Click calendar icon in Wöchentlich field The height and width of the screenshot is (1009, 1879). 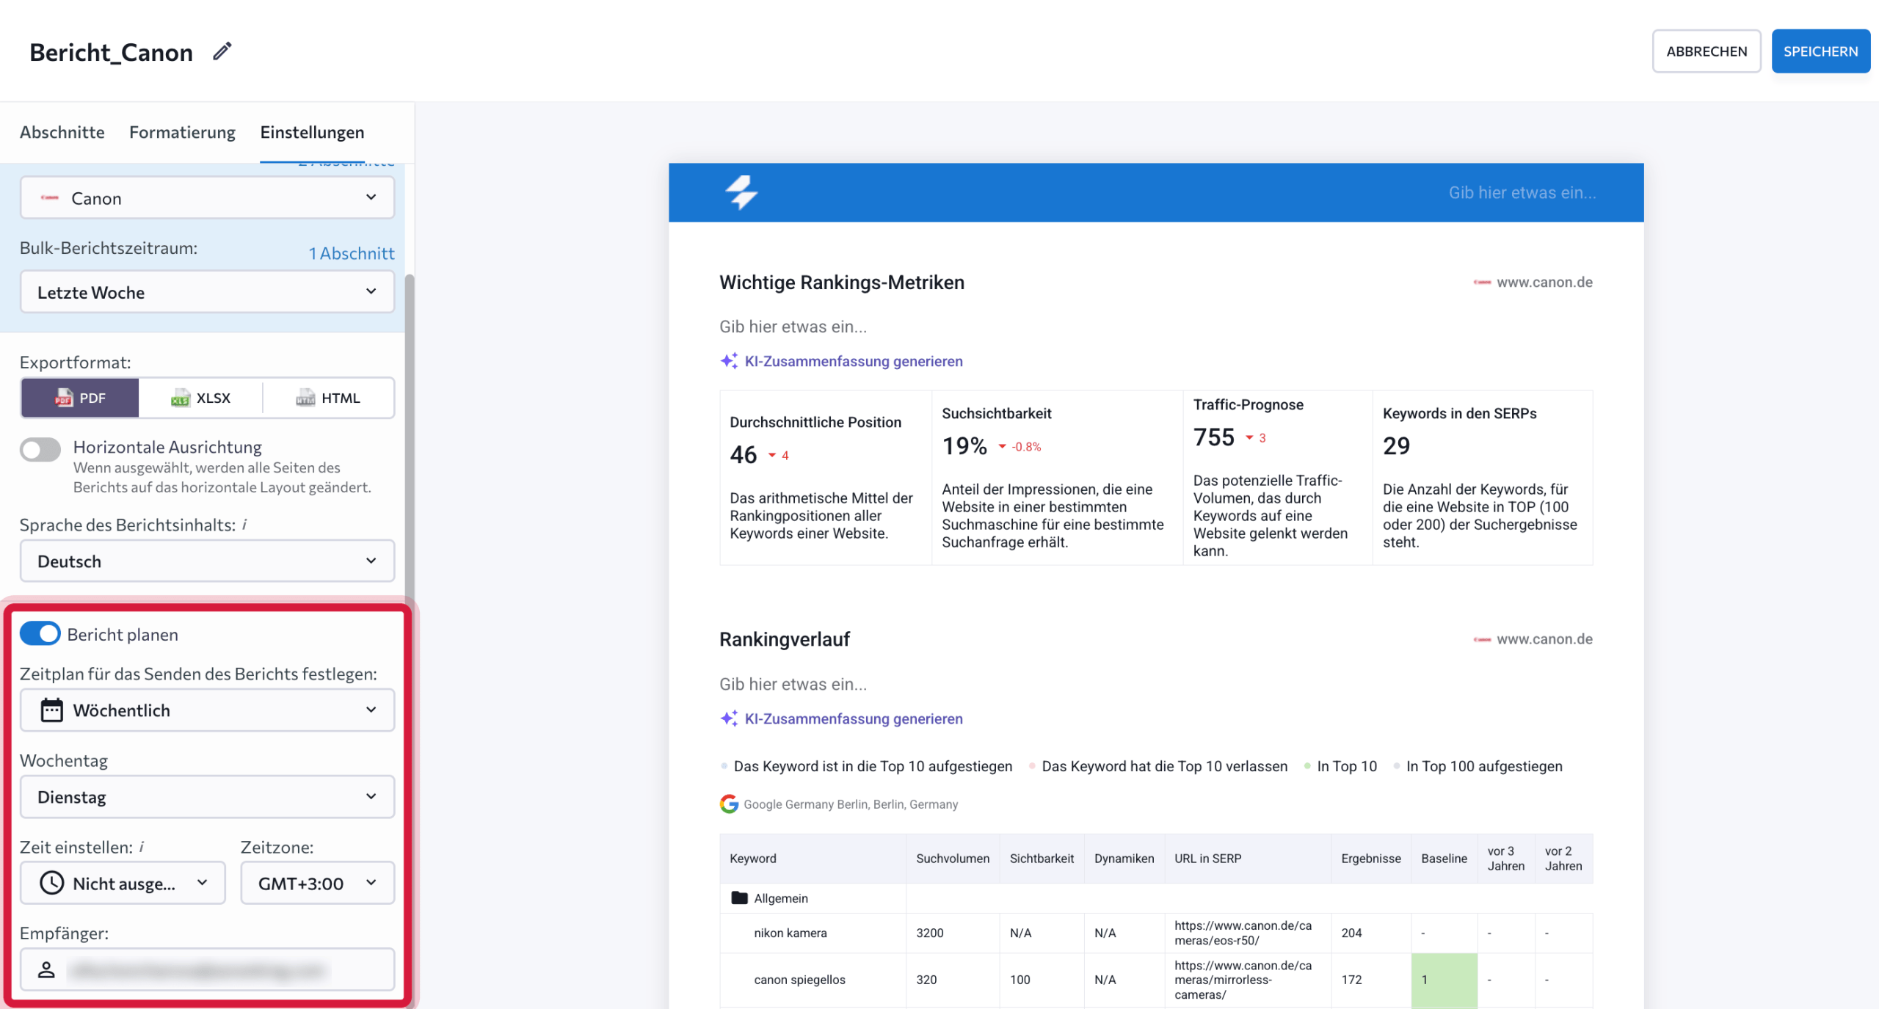[51, 710]
